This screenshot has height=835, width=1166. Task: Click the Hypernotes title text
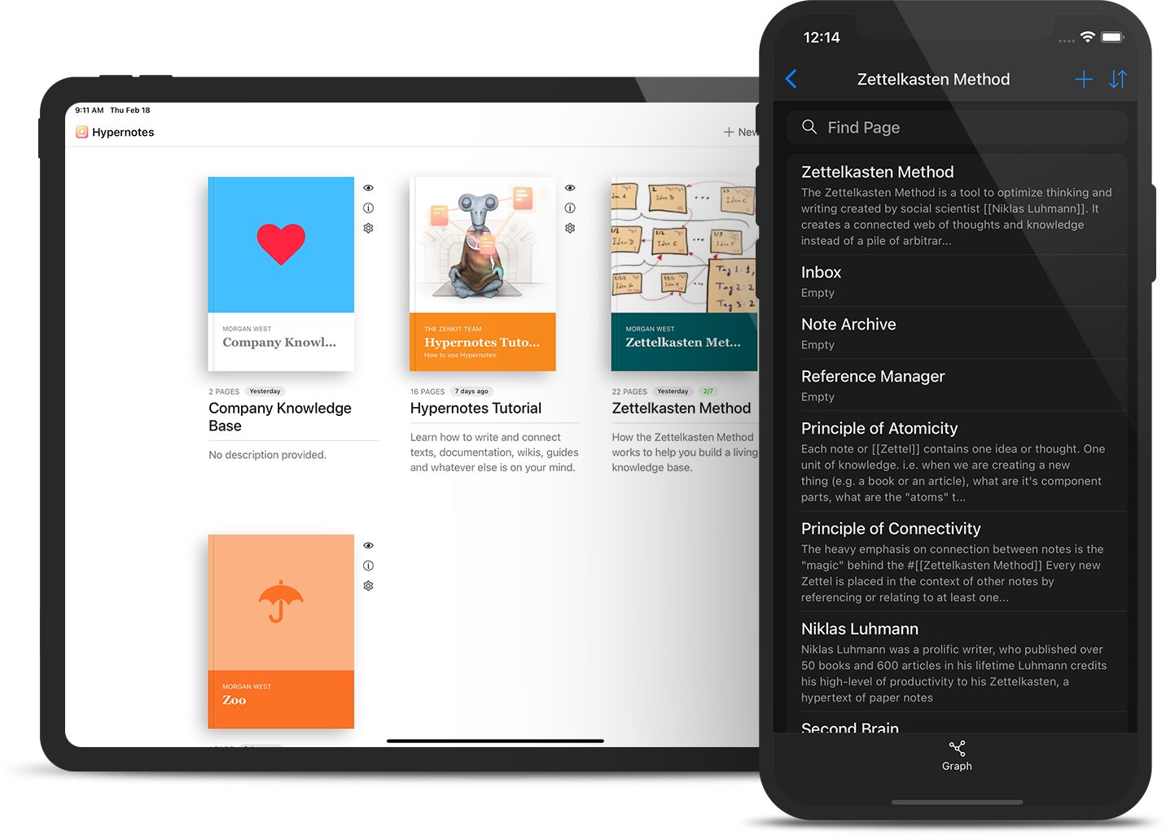123,132
